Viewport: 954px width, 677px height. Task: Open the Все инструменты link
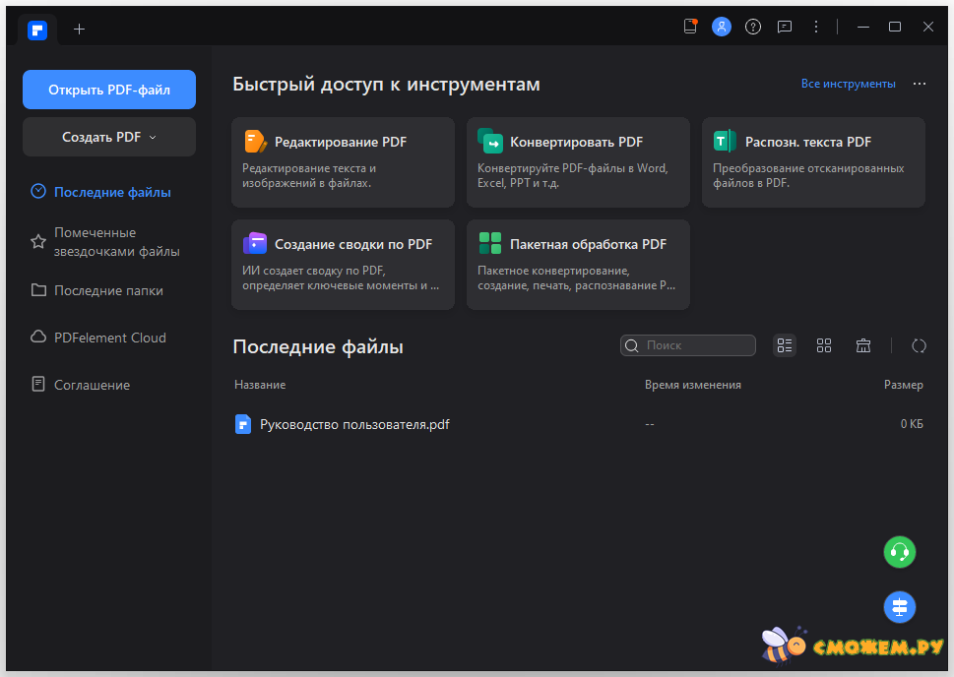click(848, 85)
